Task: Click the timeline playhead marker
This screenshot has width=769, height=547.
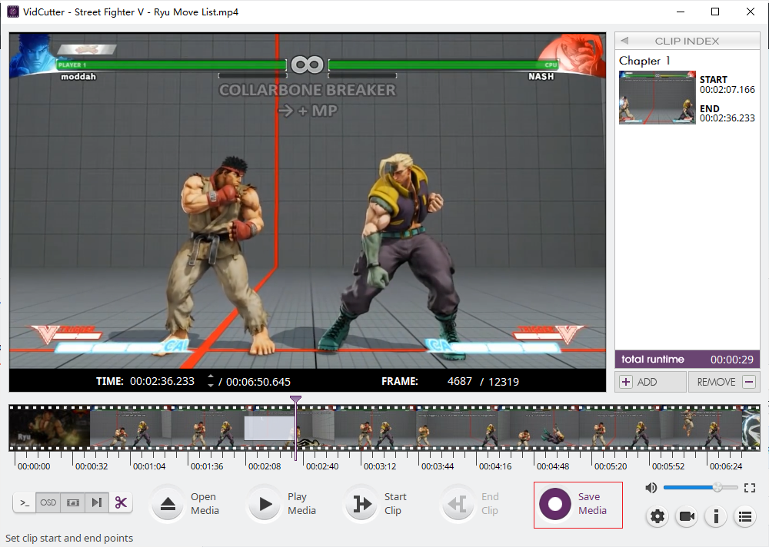Action: pyautogui.click(x=295, y=399)
